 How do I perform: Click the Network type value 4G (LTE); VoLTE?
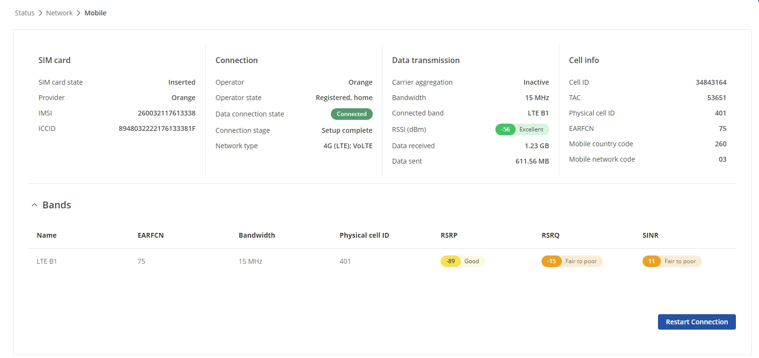pyautogui.click(x=348, y=146)
